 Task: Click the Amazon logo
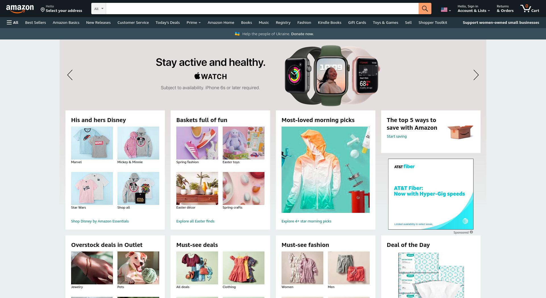(20, 9)
